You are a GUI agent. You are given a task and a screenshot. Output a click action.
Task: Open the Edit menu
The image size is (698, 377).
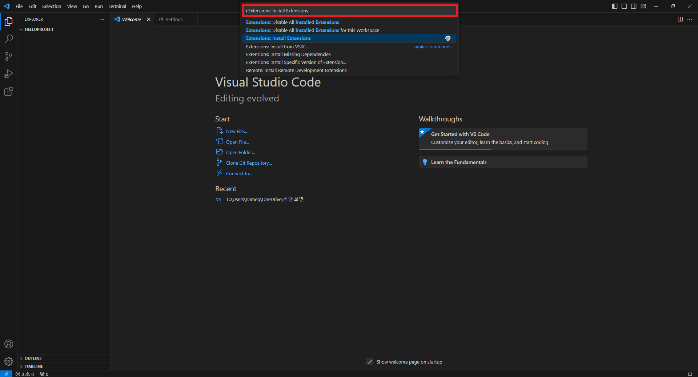click(x=32, y=6)
